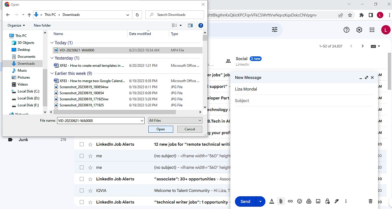
Task: Click the attach files paperclip icon
Action: pyautogui.click(x=280, y=201)
